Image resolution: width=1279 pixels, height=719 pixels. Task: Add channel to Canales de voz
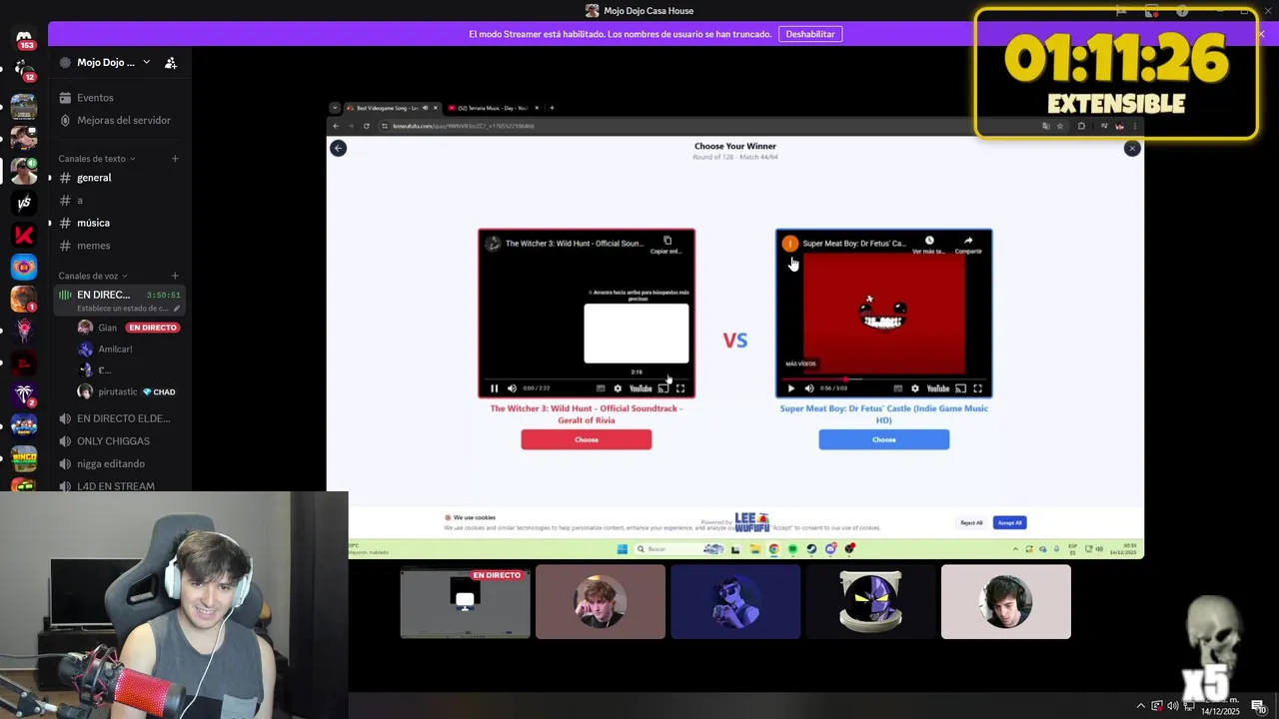coord(175,276)
